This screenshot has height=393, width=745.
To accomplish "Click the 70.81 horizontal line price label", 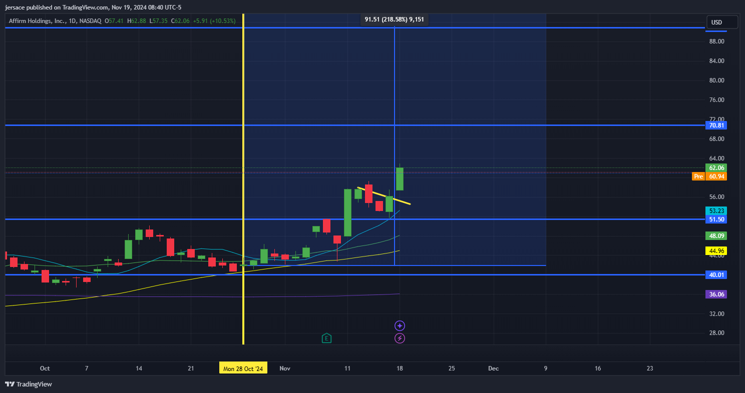I will tap(716, 125).
